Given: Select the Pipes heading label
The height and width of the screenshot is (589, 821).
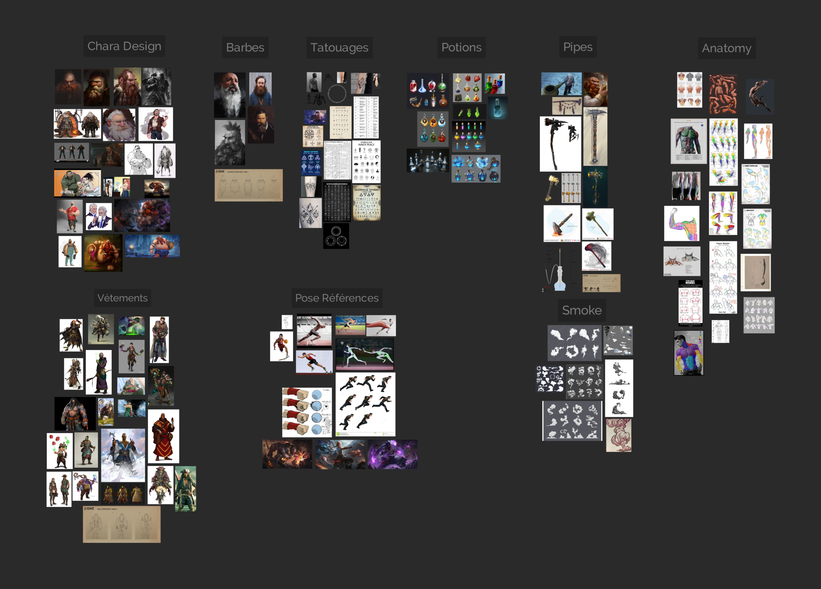Looking at the screenshot, I should pos(578,47).
